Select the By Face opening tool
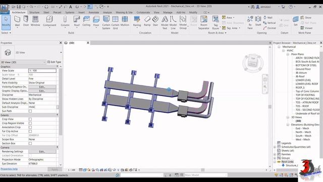The height and width of the screenshot is (182, 323). coord(250,23)
